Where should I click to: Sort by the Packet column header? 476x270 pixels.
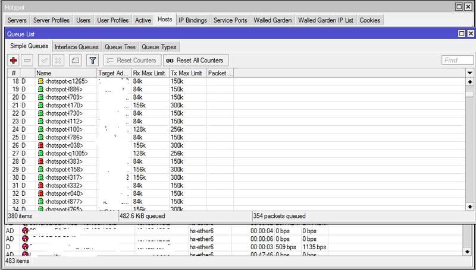pyautogui.click(x=220, y=73)
